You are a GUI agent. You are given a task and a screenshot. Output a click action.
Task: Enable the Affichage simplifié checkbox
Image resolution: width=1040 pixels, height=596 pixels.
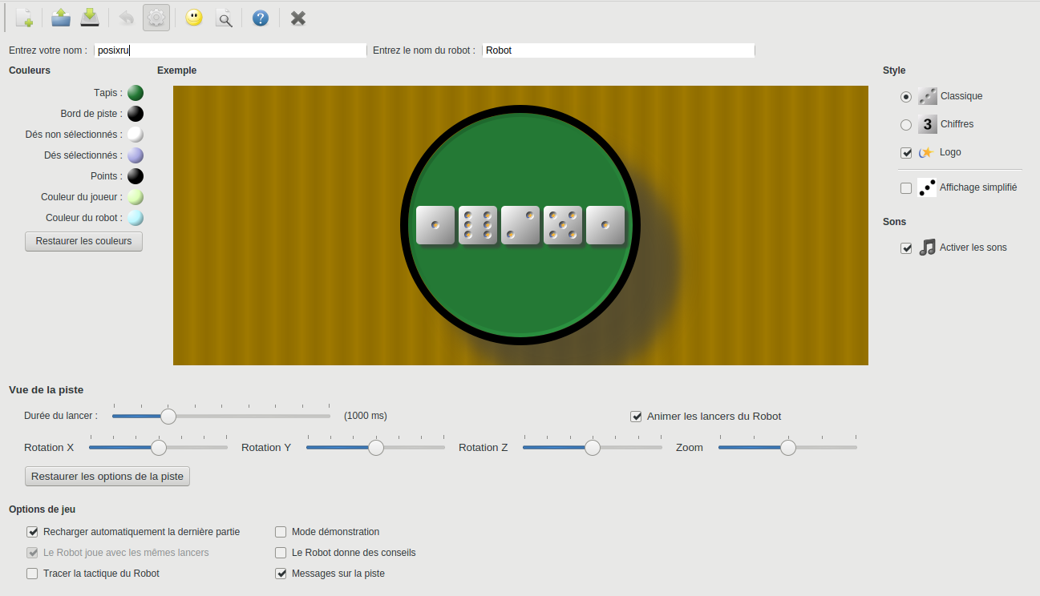(x=906, y=187)
